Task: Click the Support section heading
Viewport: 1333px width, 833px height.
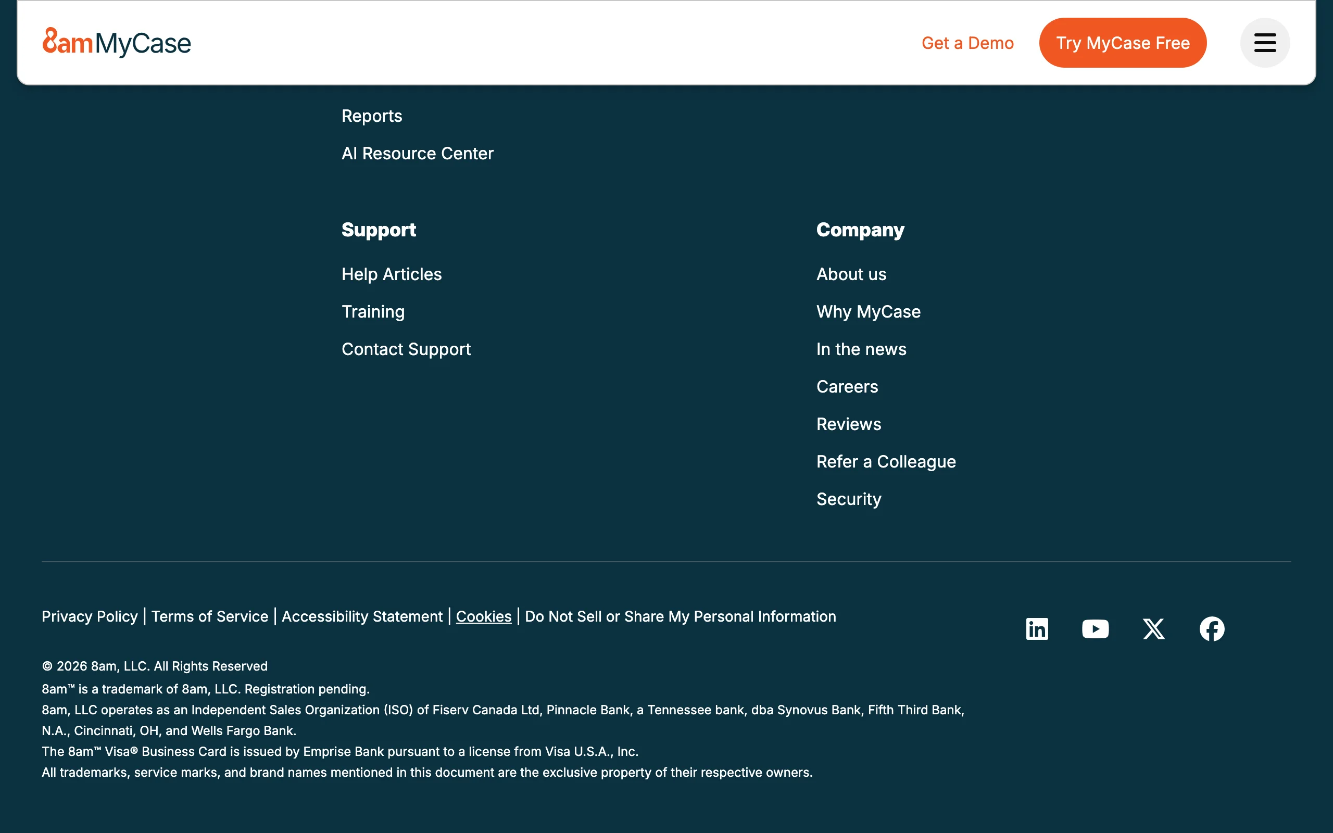Action: [379, 230]
